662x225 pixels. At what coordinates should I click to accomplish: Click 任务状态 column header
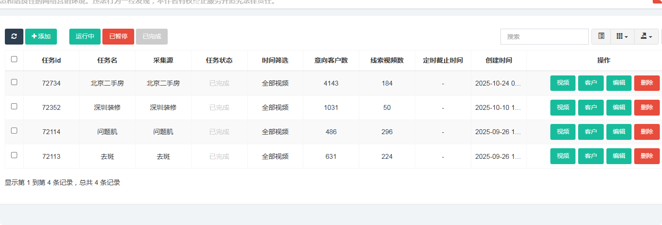[x=219, y=60]
